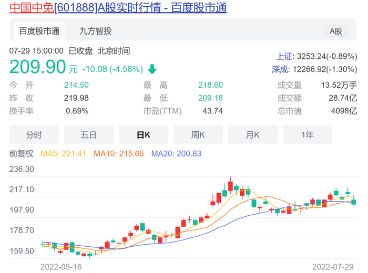Select the 五日 chart tab
Image resolution: width=368 pixels, height=273 pixels.
(x=89, y=134)
